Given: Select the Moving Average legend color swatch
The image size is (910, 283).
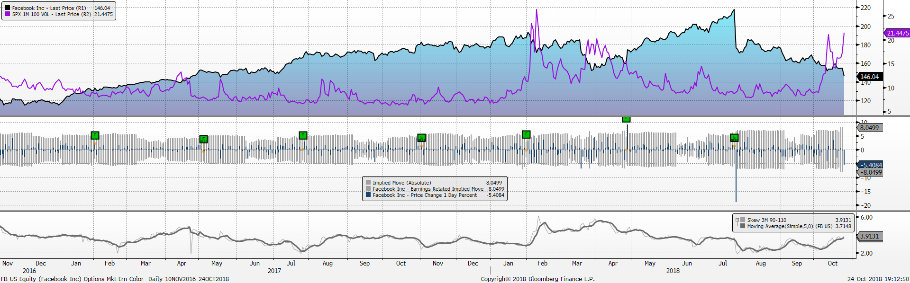Looking at the screenshot, I should [x=743, y=226].
